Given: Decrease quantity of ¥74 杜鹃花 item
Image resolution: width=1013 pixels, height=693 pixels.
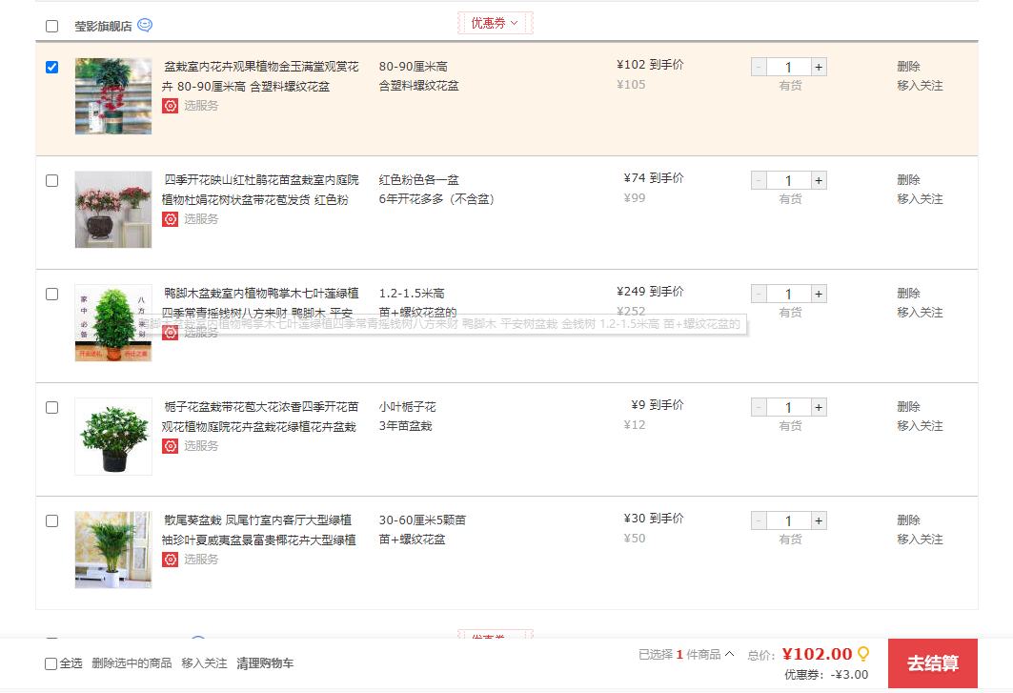Looking at the screenshot, I should tap(760, 180).
